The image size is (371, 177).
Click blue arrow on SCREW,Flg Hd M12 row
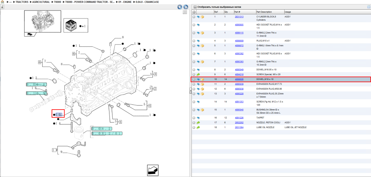pos(198,102)
